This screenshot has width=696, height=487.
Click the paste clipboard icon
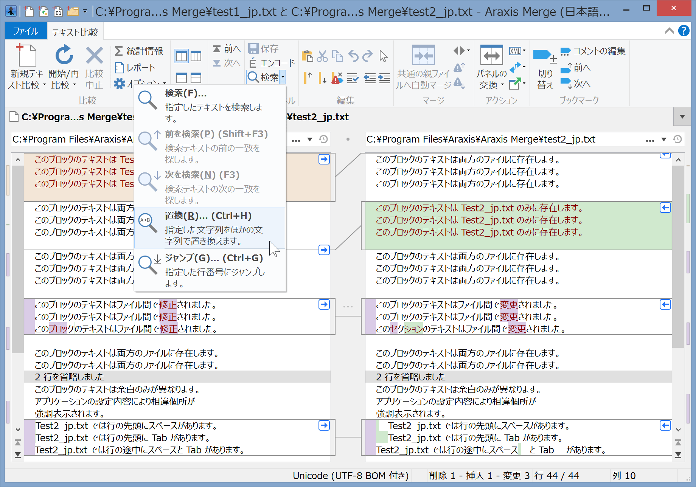307,56
